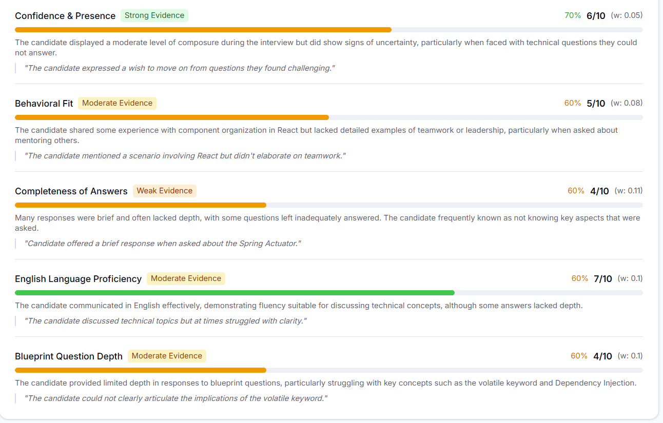Click the Confidence & Presence heading
This screenshot has height=423, width=663.
(x=65, y=16)
